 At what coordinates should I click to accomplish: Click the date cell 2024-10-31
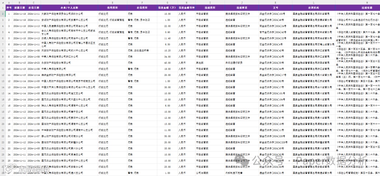(x=34, y=173)
